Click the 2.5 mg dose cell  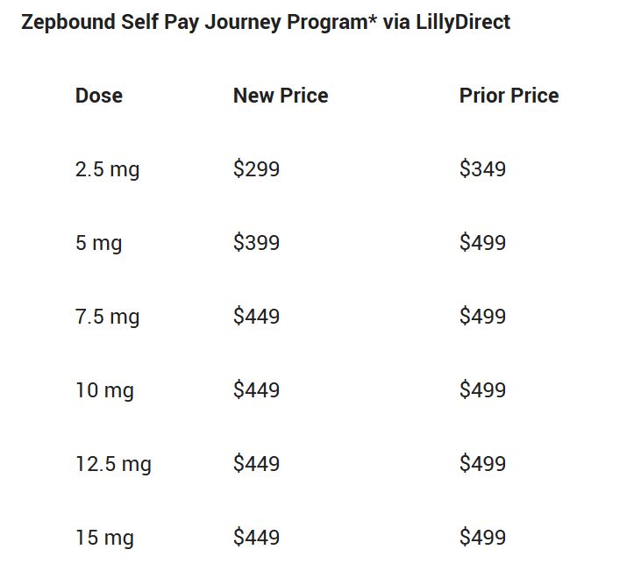pos(107,169)
